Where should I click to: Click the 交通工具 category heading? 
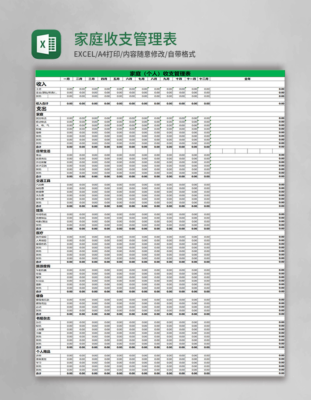point(43,181)
